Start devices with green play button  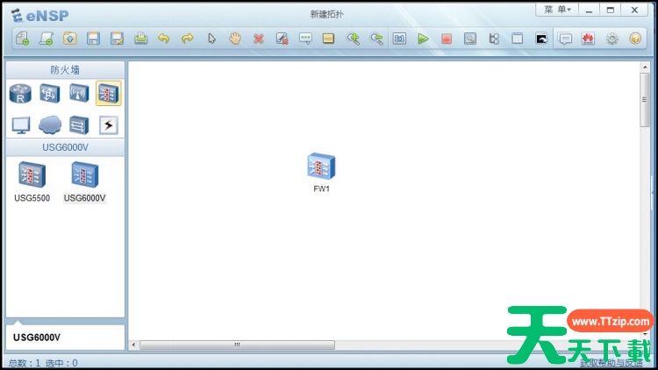click(x=423, y=39)
